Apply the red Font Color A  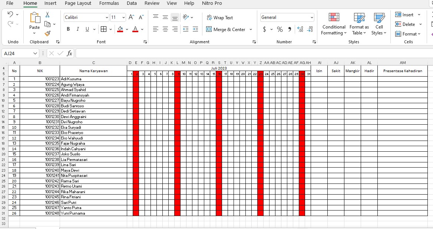click(135, 29)
